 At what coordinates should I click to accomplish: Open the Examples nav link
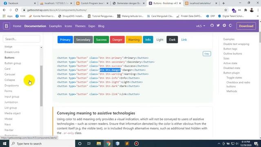point(55,26)
